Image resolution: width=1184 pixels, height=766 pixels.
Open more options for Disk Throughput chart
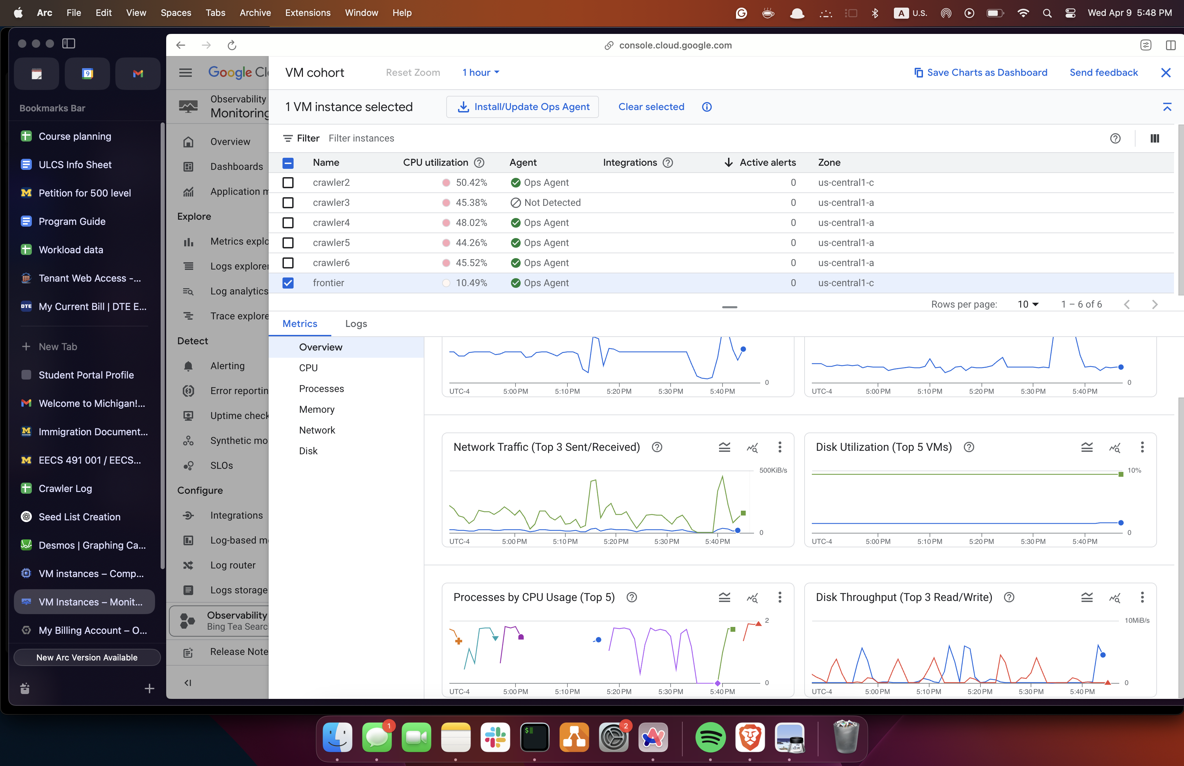pos(1142,597)
